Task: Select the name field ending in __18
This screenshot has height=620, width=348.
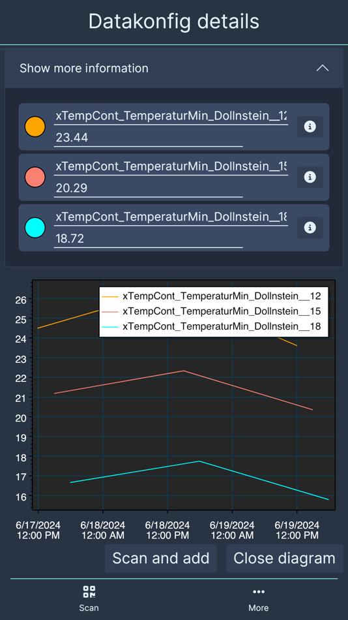Action: coord(171,217)
